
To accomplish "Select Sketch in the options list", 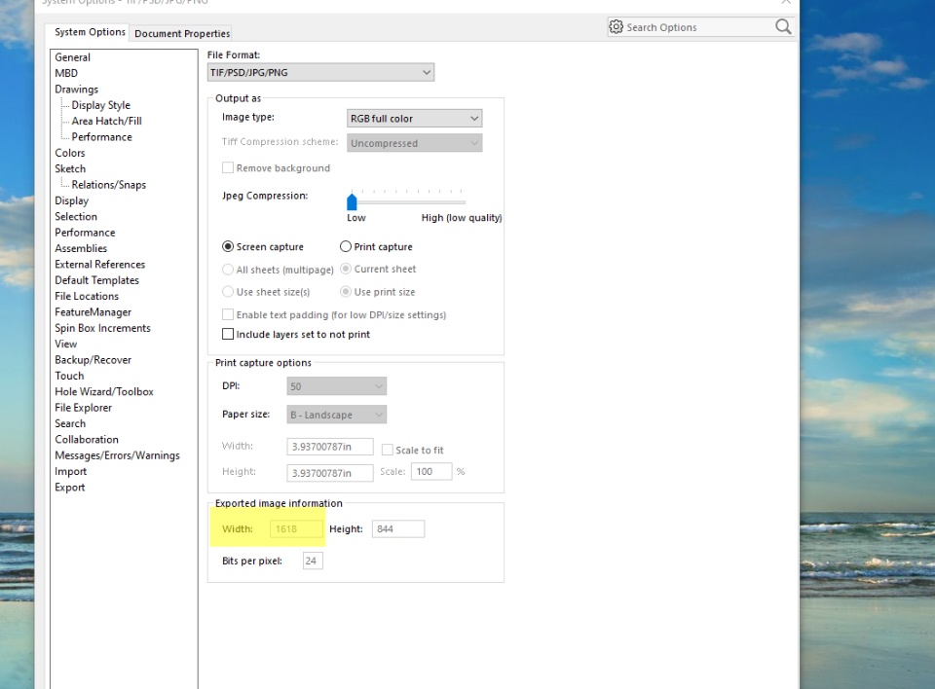I will coord(70,168).
